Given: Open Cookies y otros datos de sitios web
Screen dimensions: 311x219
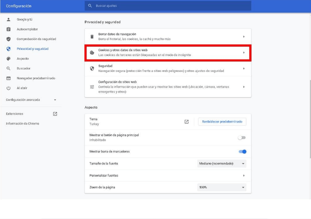Looking at the screenshot, I should 168,52.
